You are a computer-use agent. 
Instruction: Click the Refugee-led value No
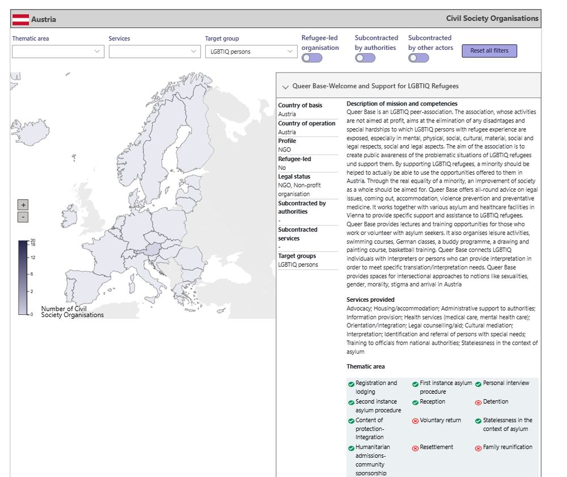tap(282, 168)
